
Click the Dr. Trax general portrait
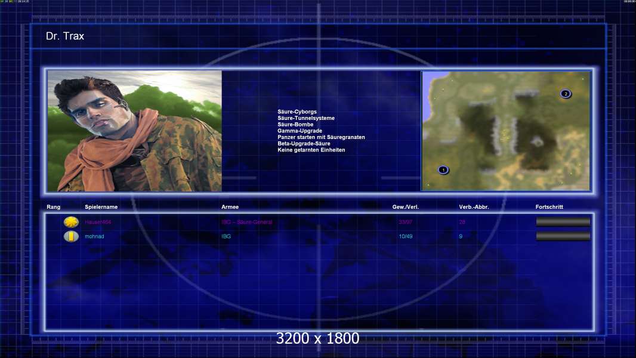[135, 131]
